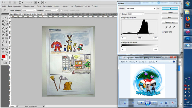Click the input midtone gamma slider
Image resolution: width=192 pixels, height=108 pixels.
click(x=137, y=35)
